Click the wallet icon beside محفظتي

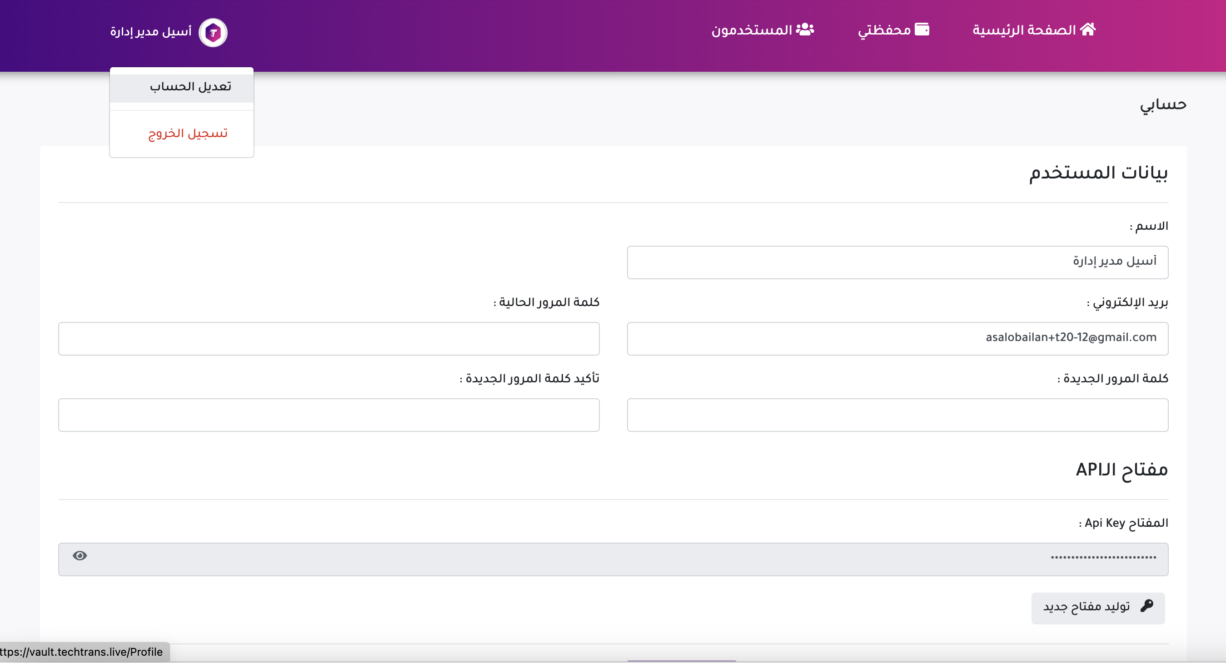pyautogui.click(x=922, y=30)
